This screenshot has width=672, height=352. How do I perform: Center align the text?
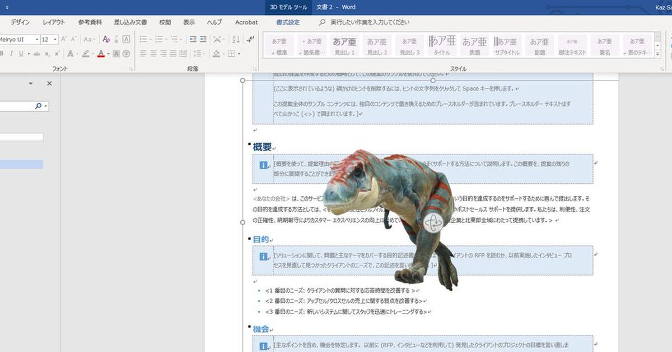153,54
